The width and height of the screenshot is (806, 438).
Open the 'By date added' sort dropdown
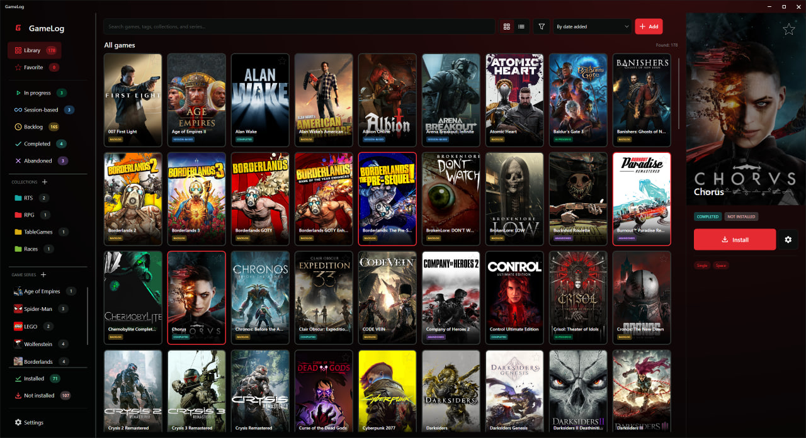tap(592, 26)
